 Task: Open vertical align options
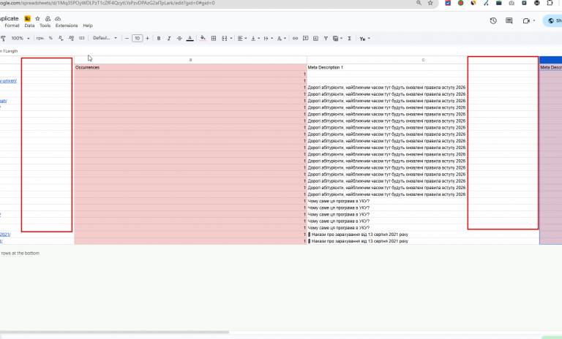tap(255, 38)
